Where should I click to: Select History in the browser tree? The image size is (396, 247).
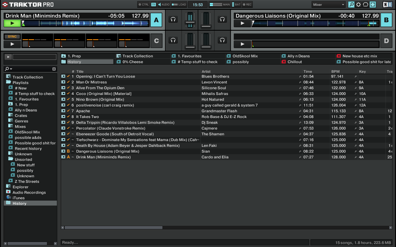[30, 203]
